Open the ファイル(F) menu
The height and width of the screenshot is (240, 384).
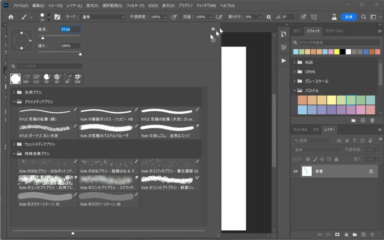pyautogui.click(x=20, y=5)
